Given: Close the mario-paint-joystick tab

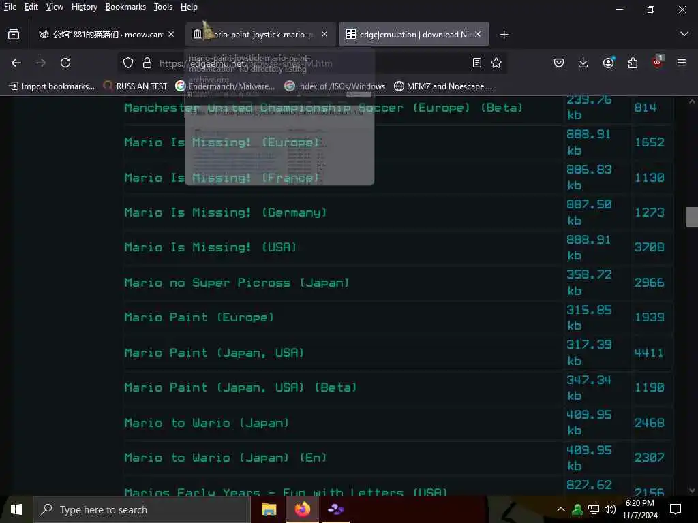Looking at the screenshot, I should point(324,34).
